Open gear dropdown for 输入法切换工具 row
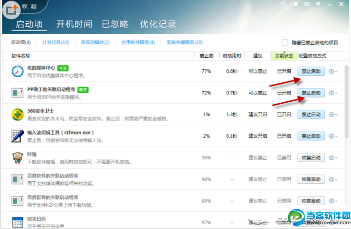This screenshot has width=351, height=229. [x=333, y=136]
